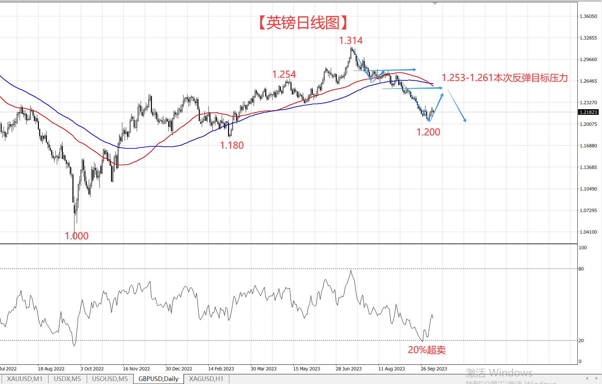This screenshot has height=384, width=602.
Task: Select the 1.000 low price annotation
Action: 76,236
